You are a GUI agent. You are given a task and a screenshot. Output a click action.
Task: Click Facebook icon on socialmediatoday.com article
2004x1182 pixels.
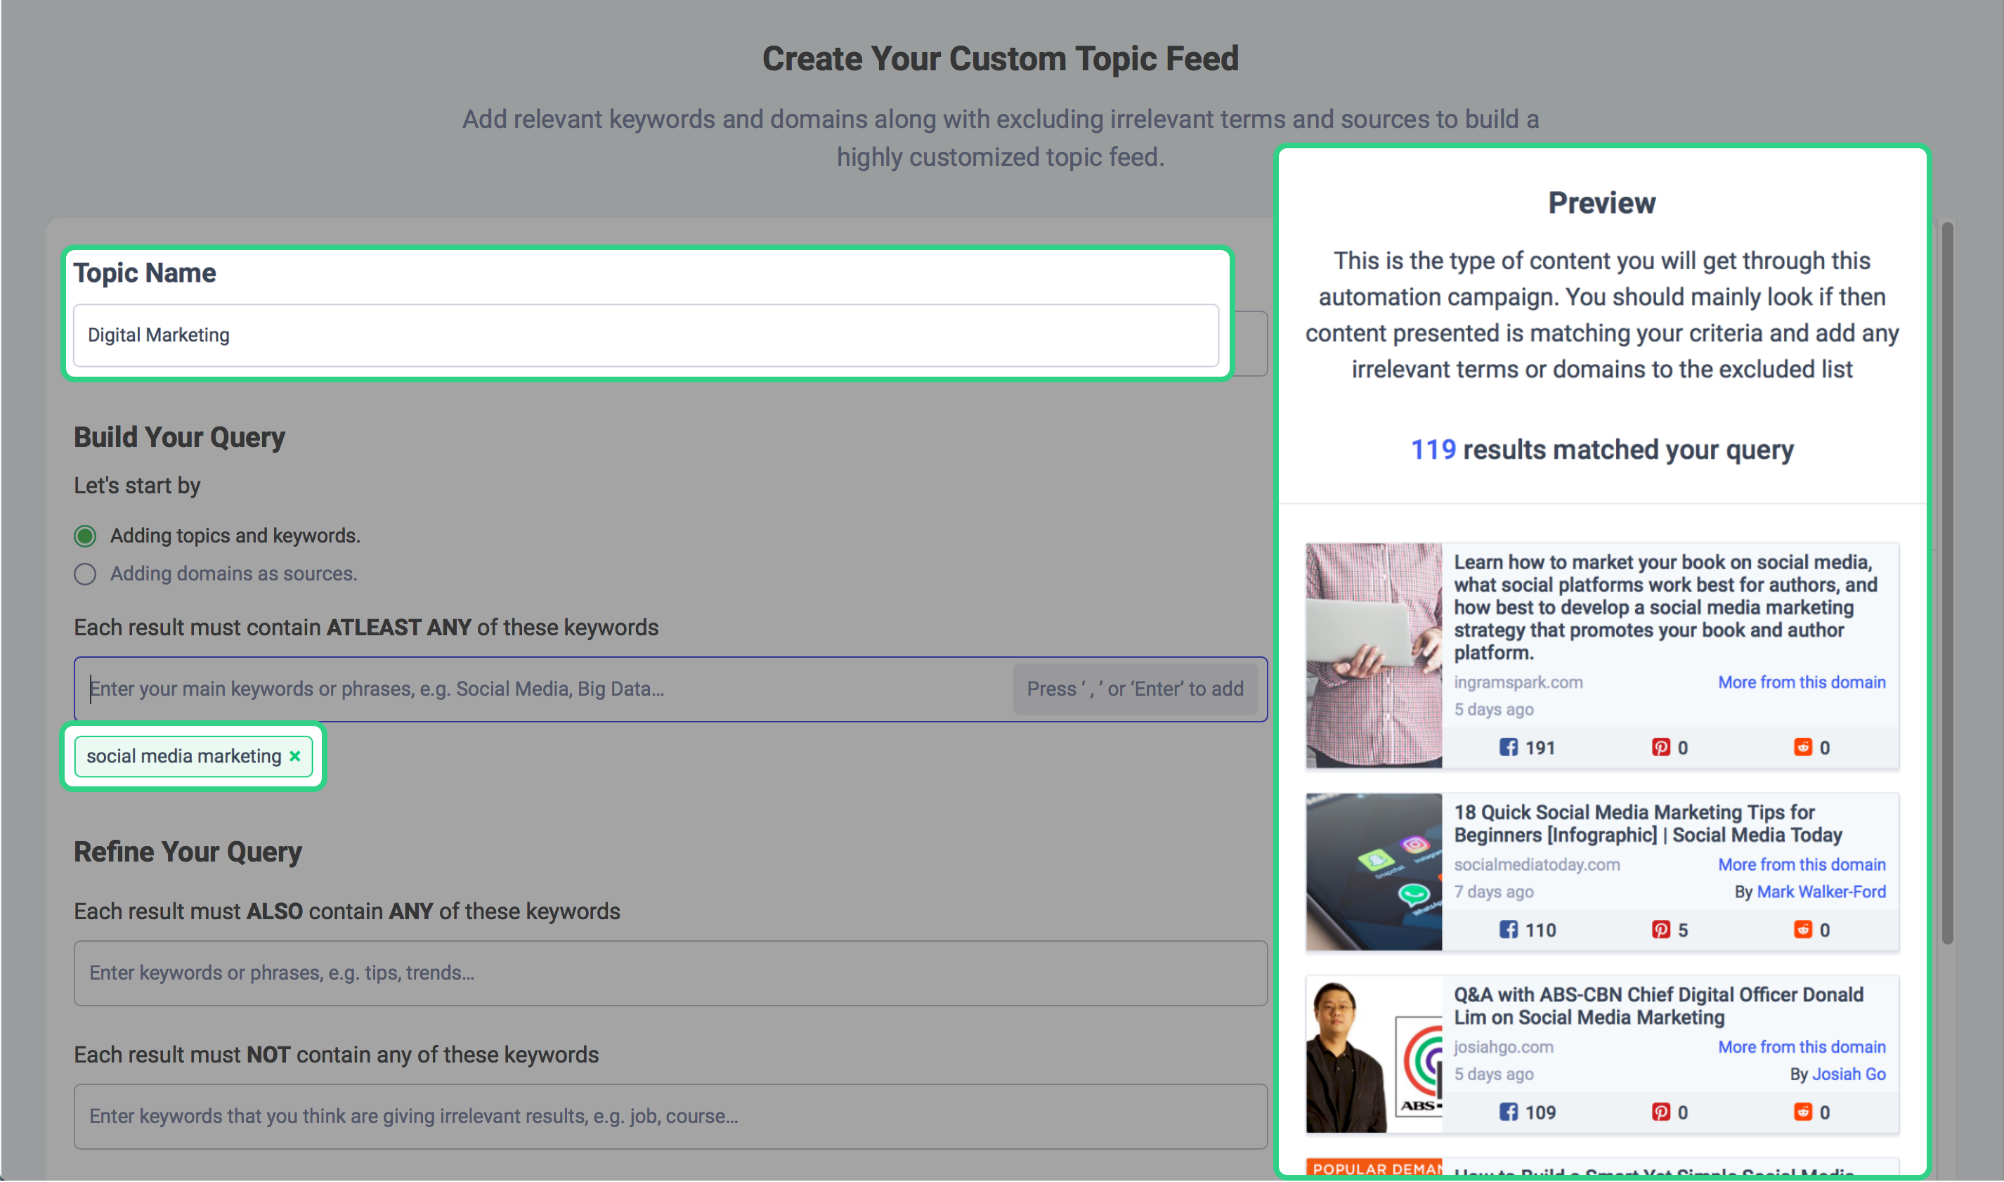tap(1508, 930)
